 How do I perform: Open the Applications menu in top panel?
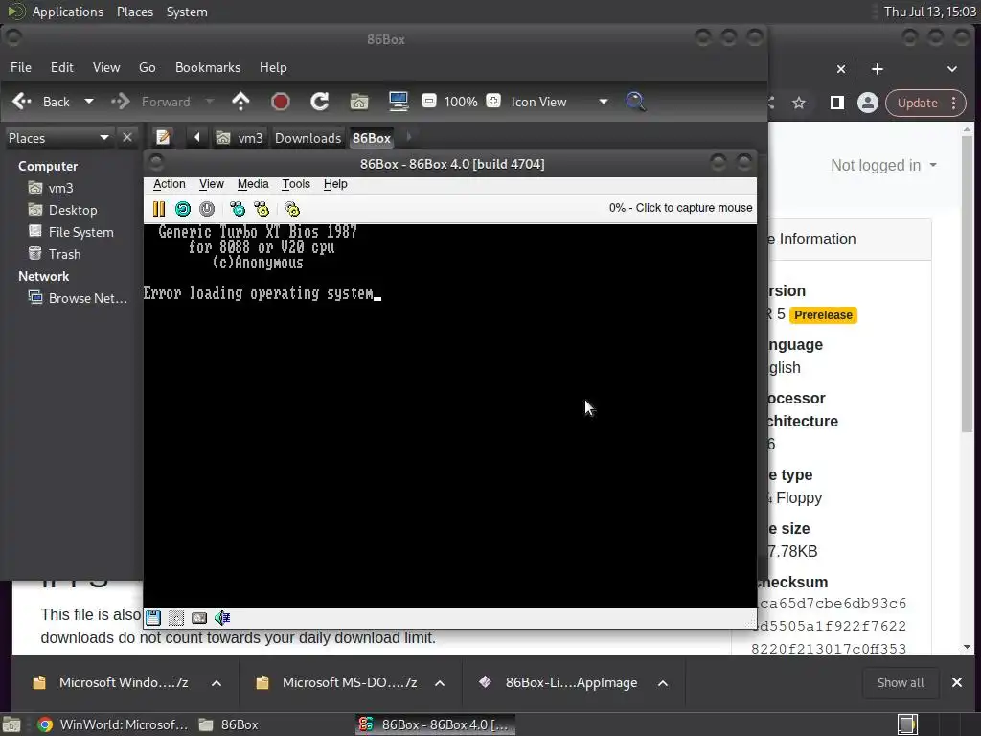[x=68, y=11]
